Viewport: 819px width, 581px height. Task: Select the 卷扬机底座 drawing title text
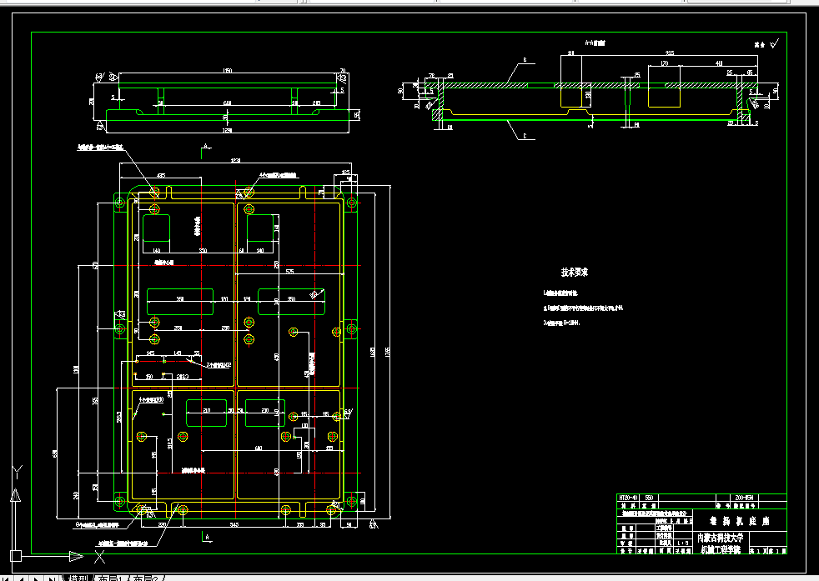739,521
